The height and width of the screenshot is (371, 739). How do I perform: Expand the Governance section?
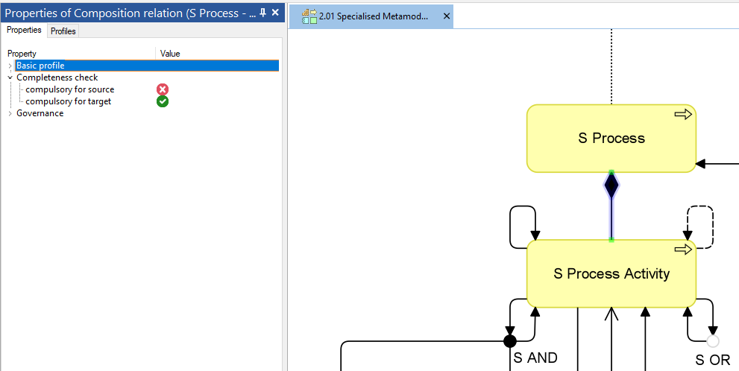[10, 113]
